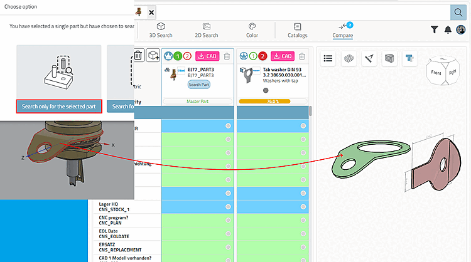Image resolution: width=471 pixels, height=262 pixels.
Task: Toggle crown master icon on BJ77_PART3
Action: 168,56
